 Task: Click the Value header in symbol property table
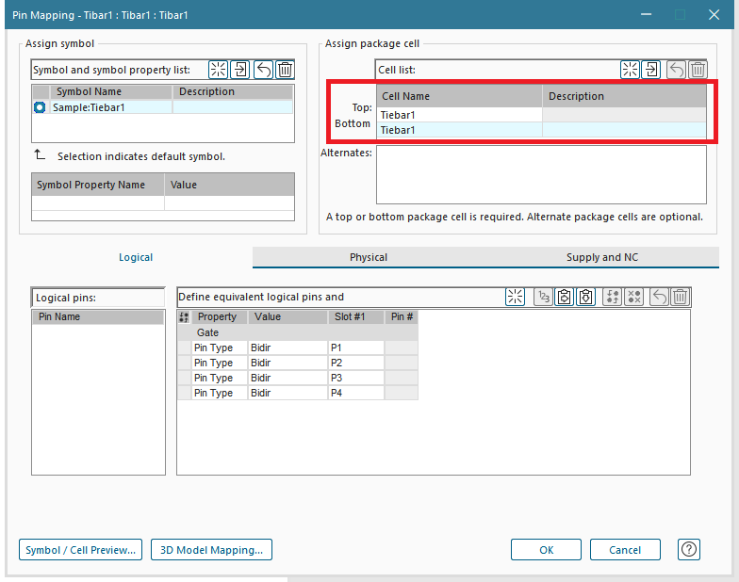coord(230,185)
